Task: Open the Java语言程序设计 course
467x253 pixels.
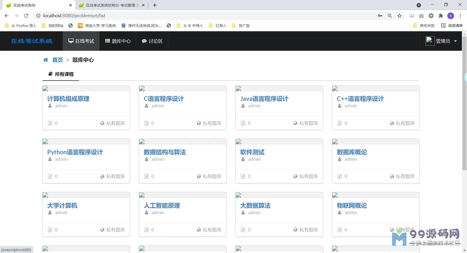Action: (x=264, y=99)
